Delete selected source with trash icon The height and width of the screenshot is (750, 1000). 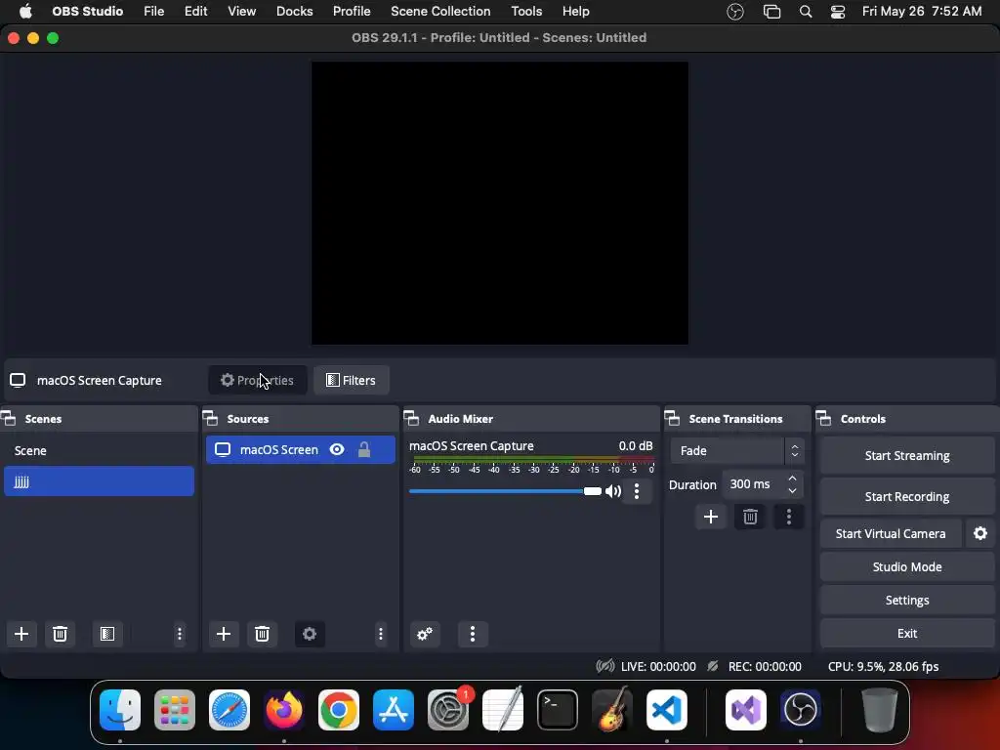pyautogui.click(x=262, y=634)
